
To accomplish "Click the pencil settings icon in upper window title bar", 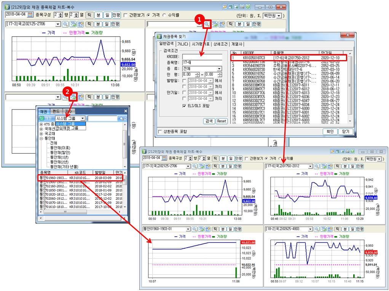I will (225, 7).
